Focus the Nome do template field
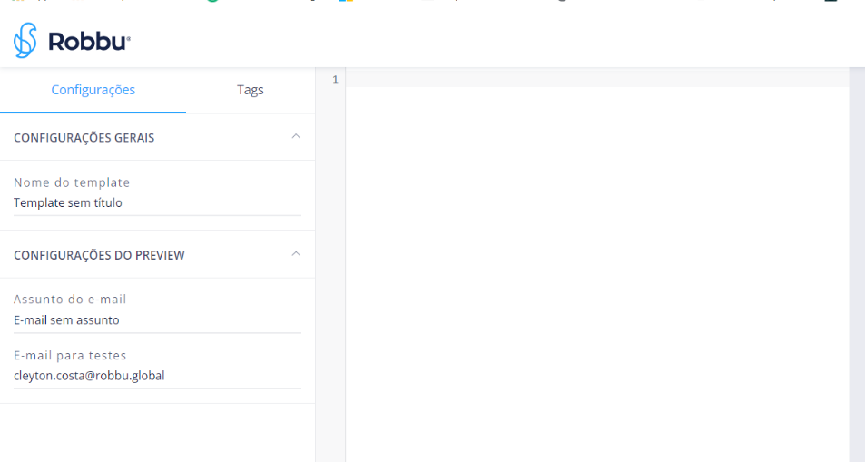 tap(156, 203)
